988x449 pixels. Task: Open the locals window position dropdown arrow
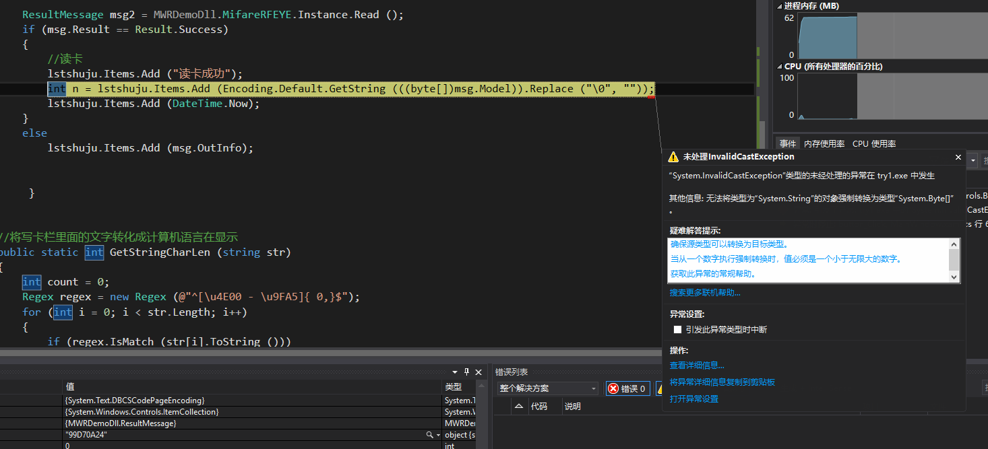[x=455, y=372]
